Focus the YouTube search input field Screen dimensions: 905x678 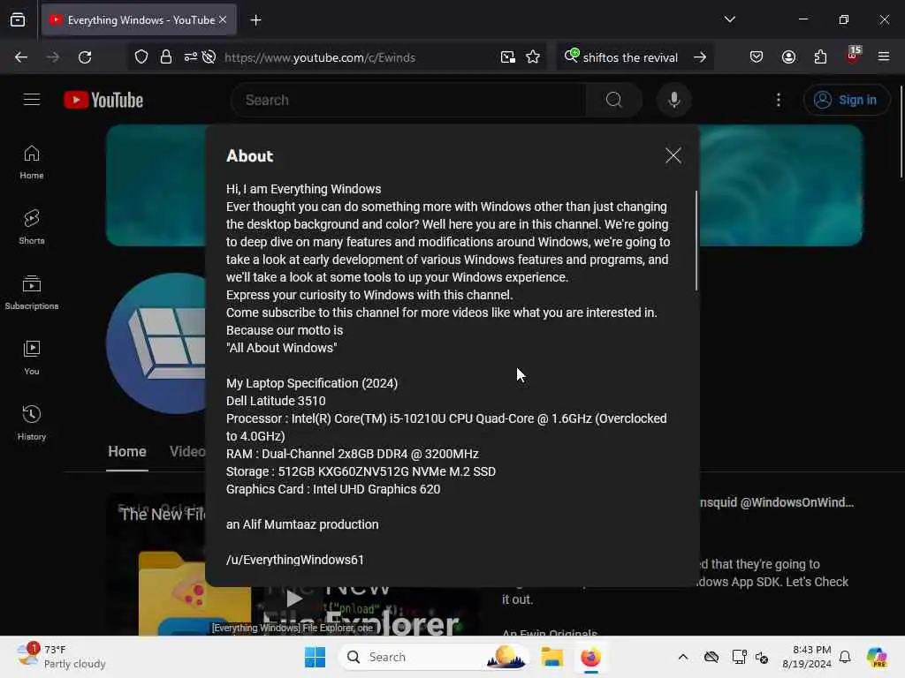tap(408, 100)
